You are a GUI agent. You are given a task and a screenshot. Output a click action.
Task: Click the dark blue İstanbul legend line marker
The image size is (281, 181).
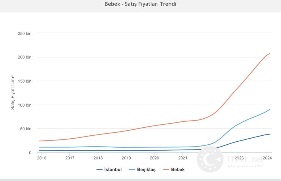click(99, 170)
